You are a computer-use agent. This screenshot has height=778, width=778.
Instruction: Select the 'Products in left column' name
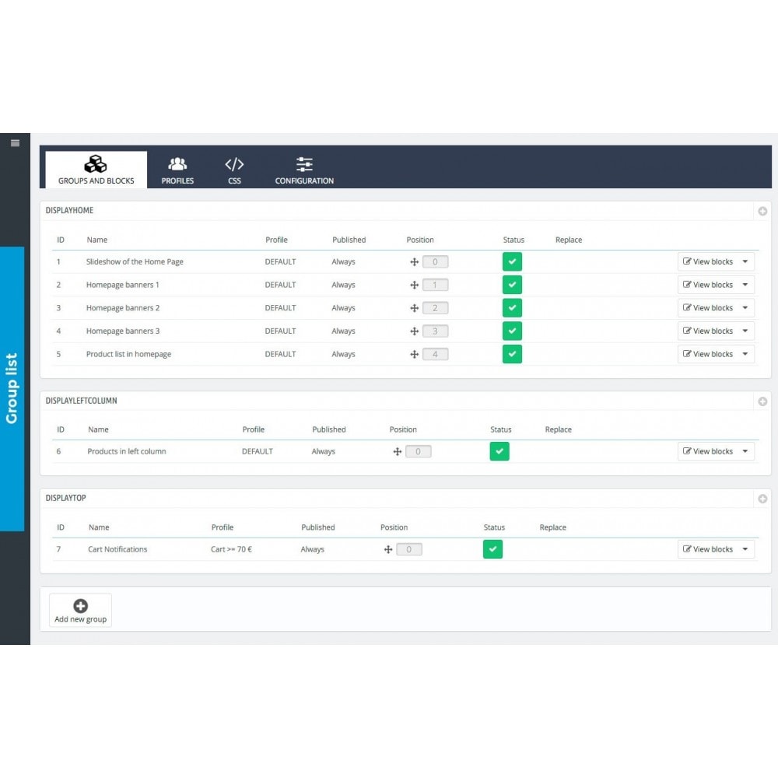(x=127, y=451)
